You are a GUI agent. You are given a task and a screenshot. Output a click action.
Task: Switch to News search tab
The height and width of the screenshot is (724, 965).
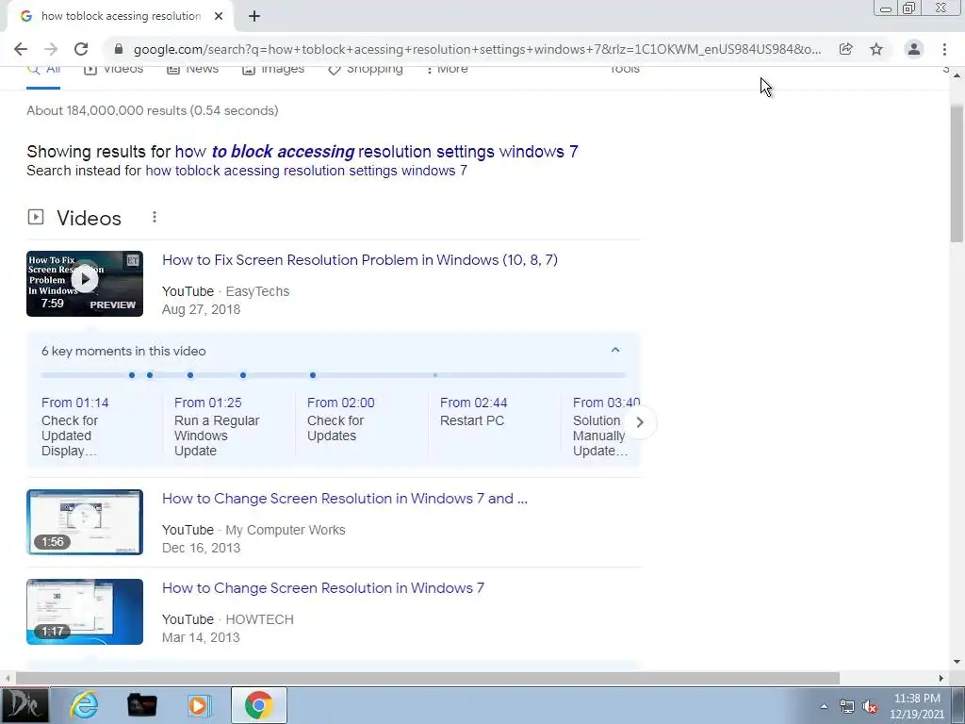pos(193,69)
